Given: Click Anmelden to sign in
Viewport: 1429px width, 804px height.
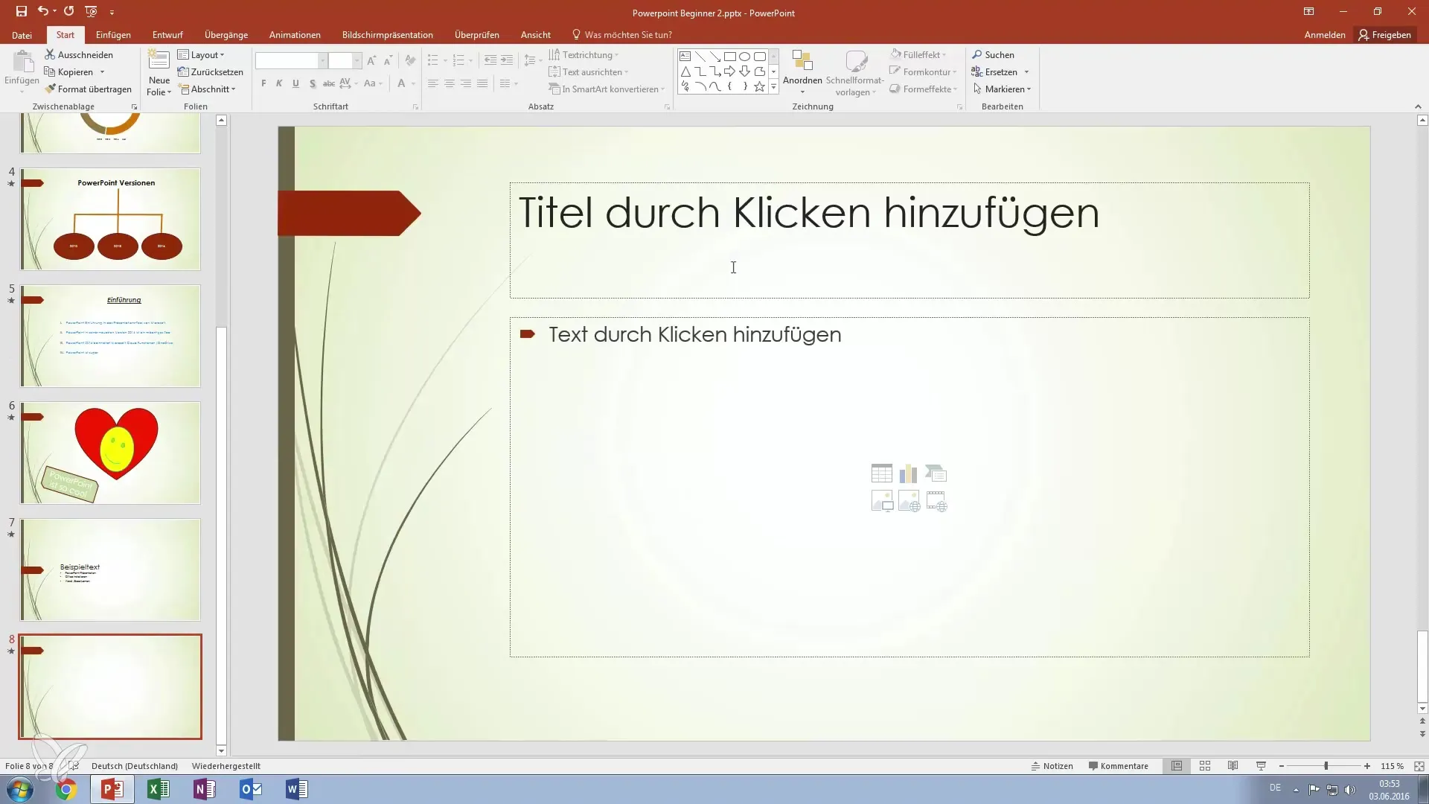Looking at the screenshot, I should (x=1325, y=35).
